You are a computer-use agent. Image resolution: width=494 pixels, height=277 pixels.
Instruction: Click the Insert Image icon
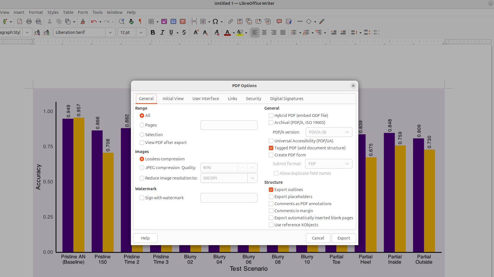tap(164, 21)
